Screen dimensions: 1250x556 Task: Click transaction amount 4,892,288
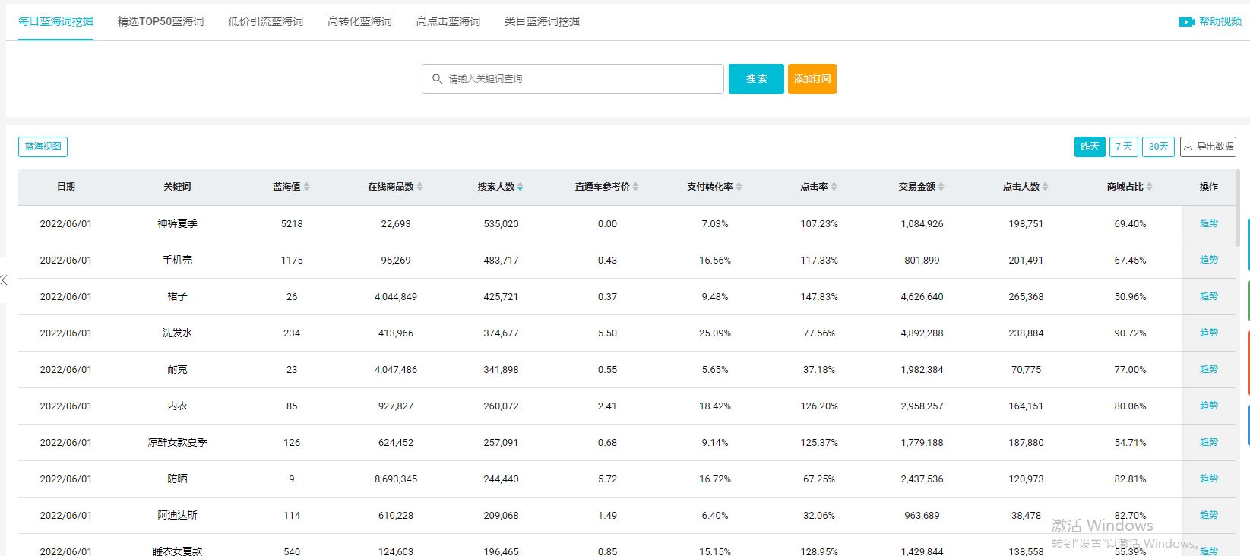pyautogui.click(x=922, y=333)
